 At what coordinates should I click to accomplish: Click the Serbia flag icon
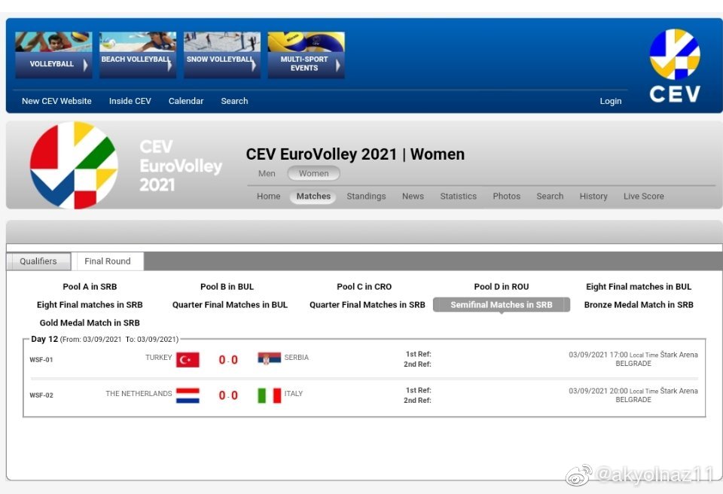pos(270,358)
